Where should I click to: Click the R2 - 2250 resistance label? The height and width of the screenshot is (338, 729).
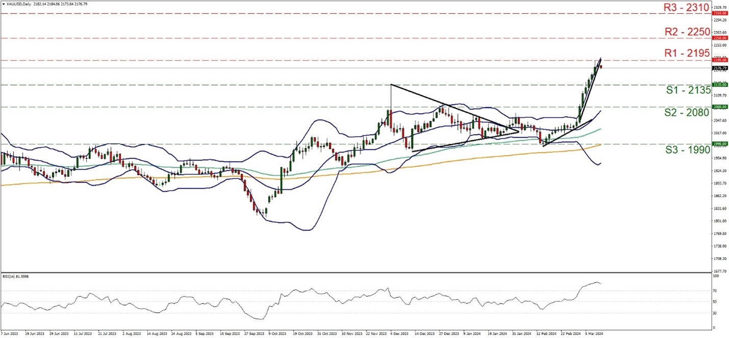pyautogui.click(x=686, y=32)
